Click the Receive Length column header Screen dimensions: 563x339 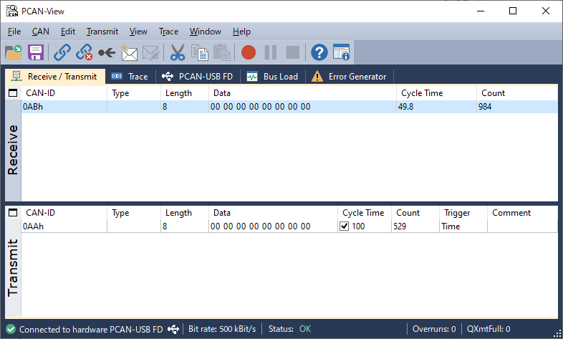tap(185, 93)
